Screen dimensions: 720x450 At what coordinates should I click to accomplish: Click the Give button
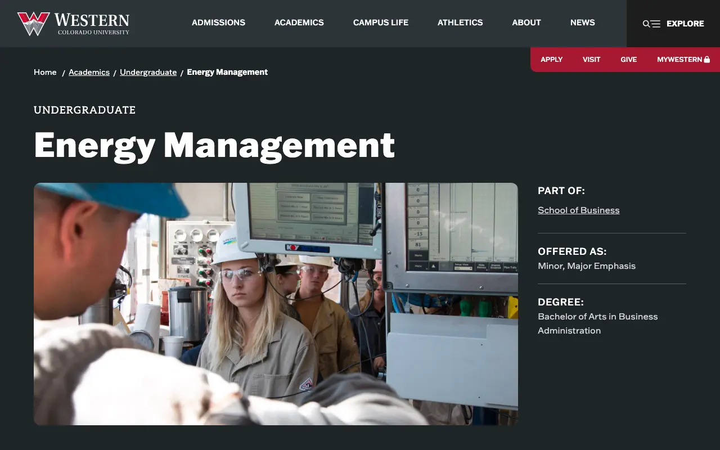(x=629, y=60)
